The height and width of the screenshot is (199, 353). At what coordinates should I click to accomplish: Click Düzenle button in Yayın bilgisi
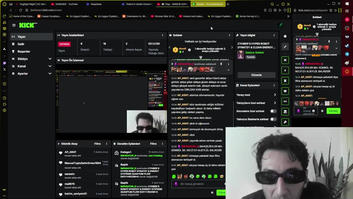[x=256, y=75]
